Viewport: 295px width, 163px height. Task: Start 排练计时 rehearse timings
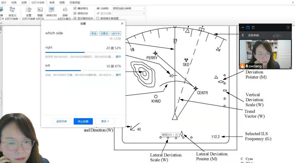tap(52, 10)
